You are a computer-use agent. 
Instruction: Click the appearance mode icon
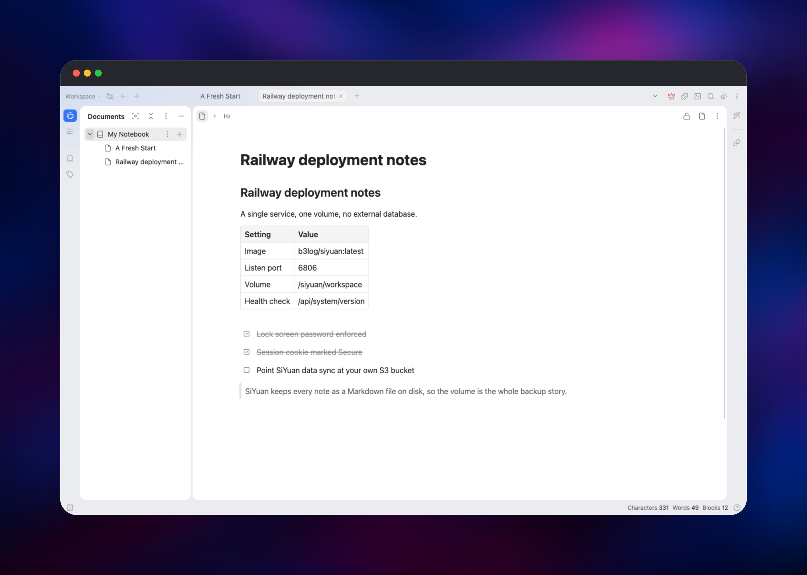tap(724, 96)
